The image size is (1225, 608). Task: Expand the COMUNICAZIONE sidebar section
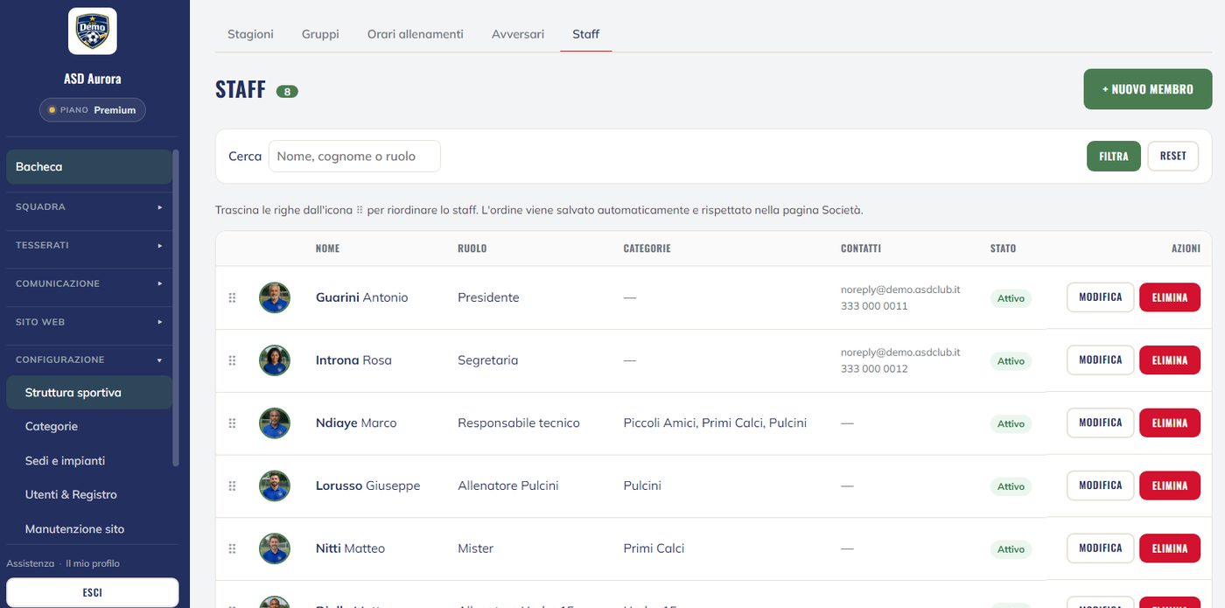[x=89, y=283]
